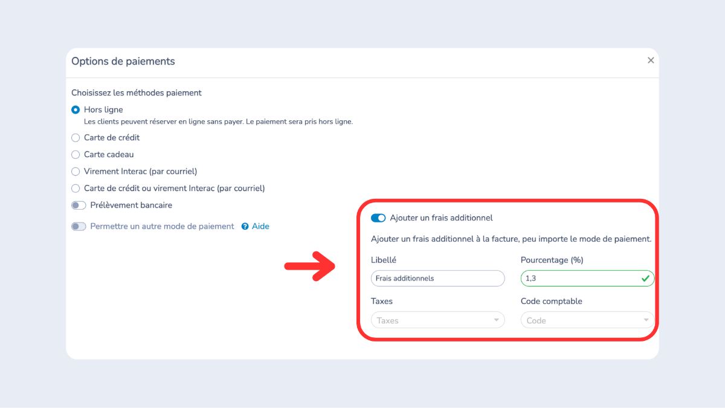Viewport: 725px width, 408px height.
Task: Click the additional fee explanation sentence
Action: (511, 239)
